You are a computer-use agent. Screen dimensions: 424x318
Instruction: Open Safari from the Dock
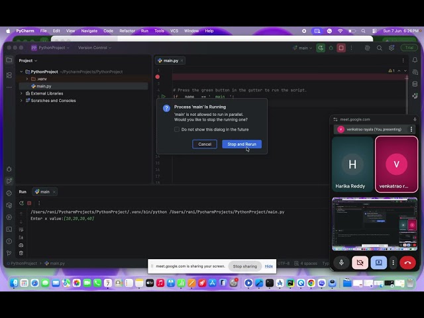click(x=35, y=283)
